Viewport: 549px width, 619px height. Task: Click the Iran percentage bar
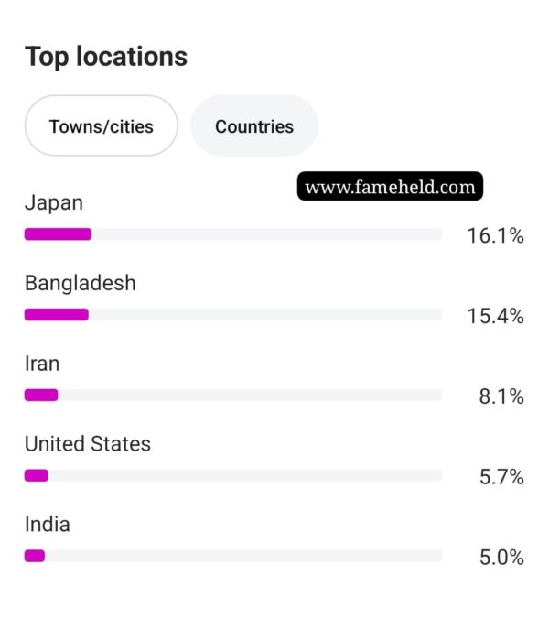coord(233,396)
